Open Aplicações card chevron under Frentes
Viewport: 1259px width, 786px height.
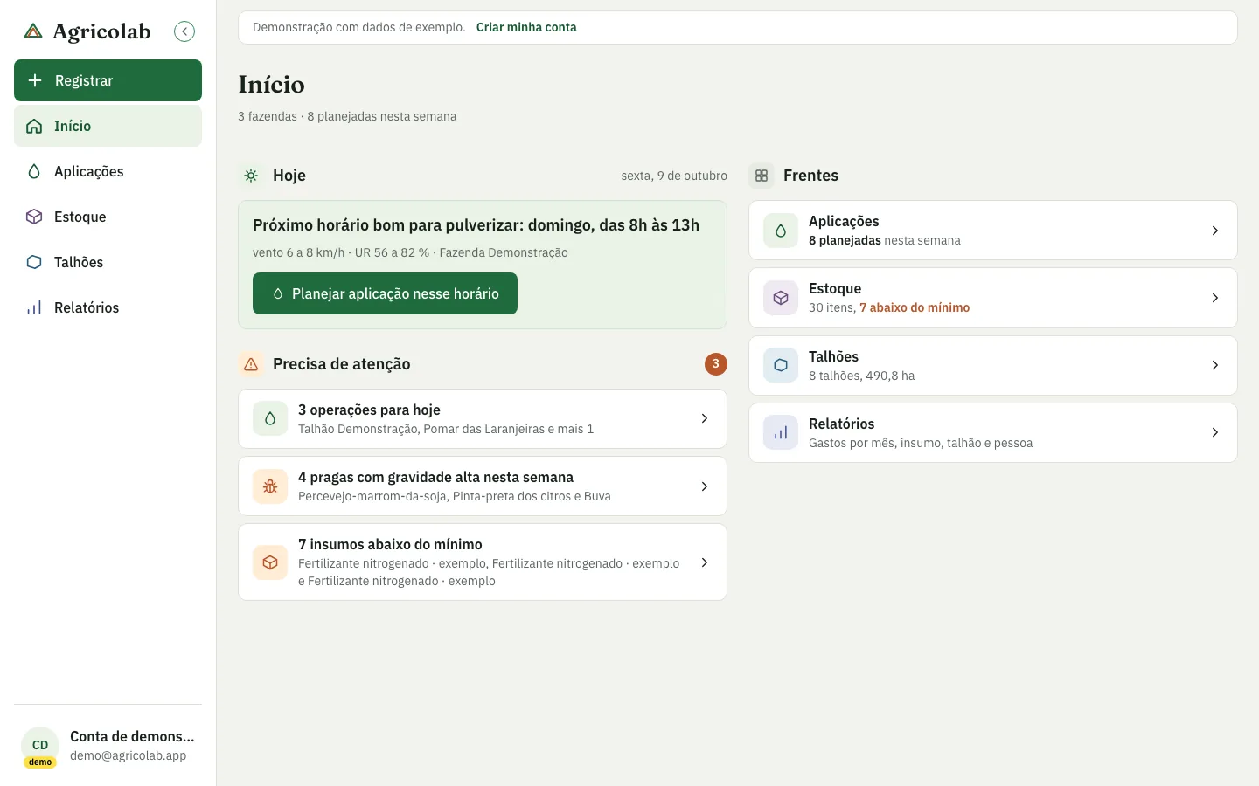click(1215, 231)
